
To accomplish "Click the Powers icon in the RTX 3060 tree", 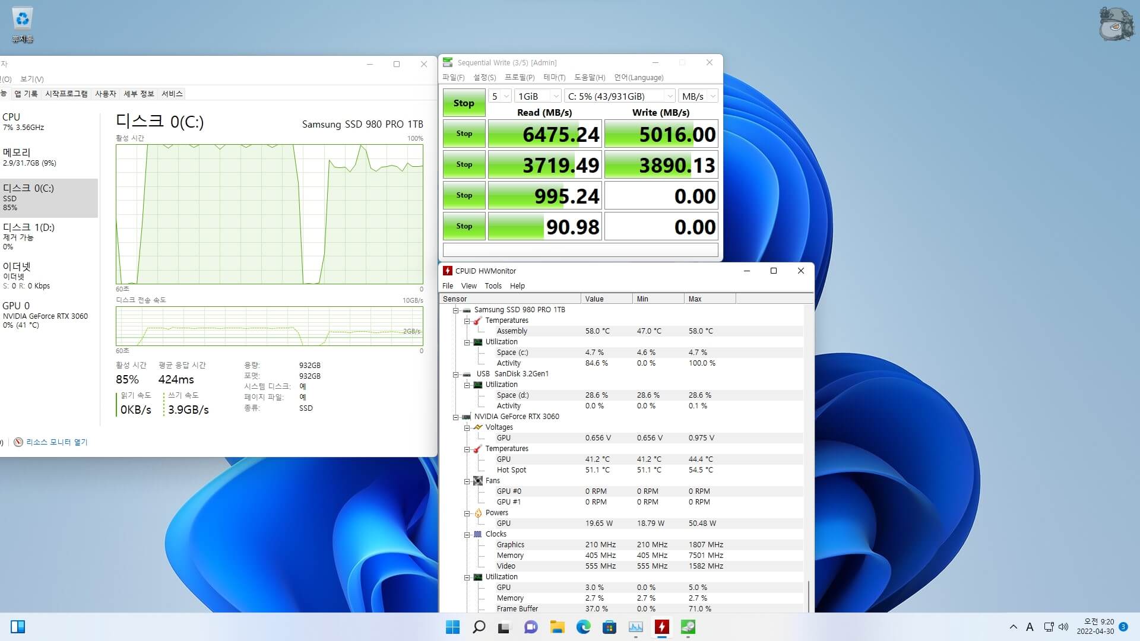I will 478,513.
